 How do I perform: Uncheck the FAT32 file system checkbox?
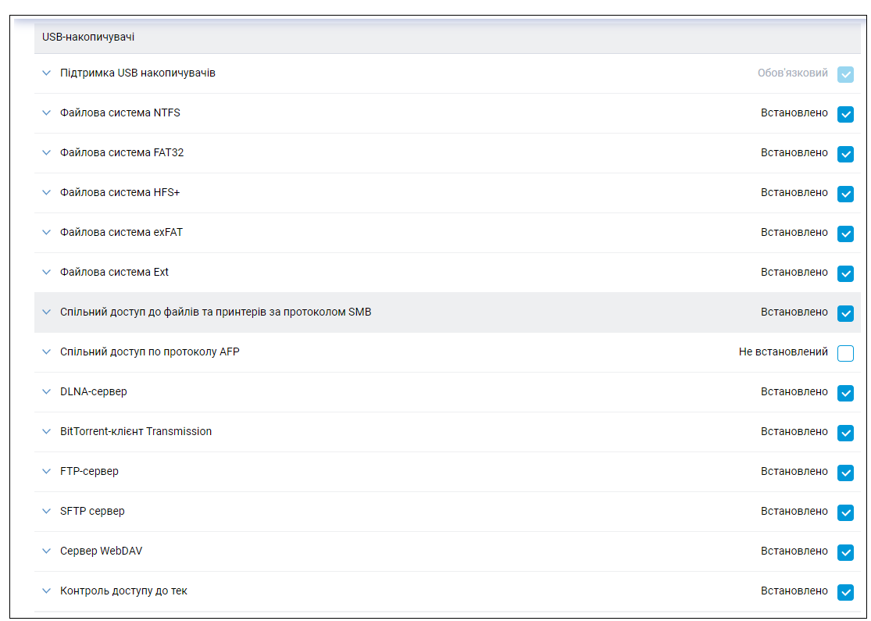[845, 154]
